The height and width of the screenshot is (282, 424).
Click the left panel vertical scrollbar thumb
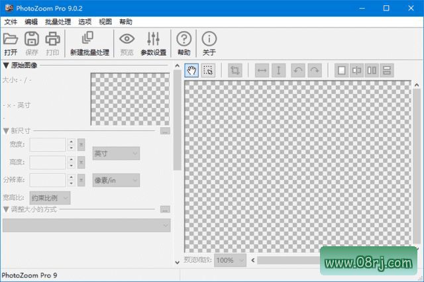[x=177, y=120]
